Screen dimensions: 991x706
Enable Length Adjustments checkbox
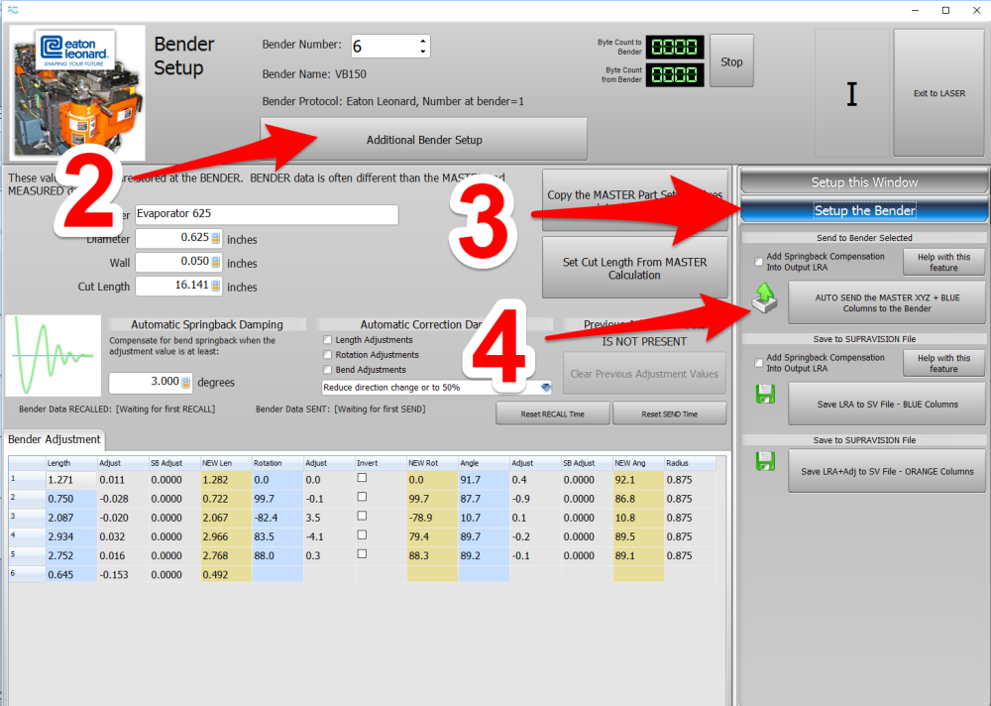coord(328,340)
